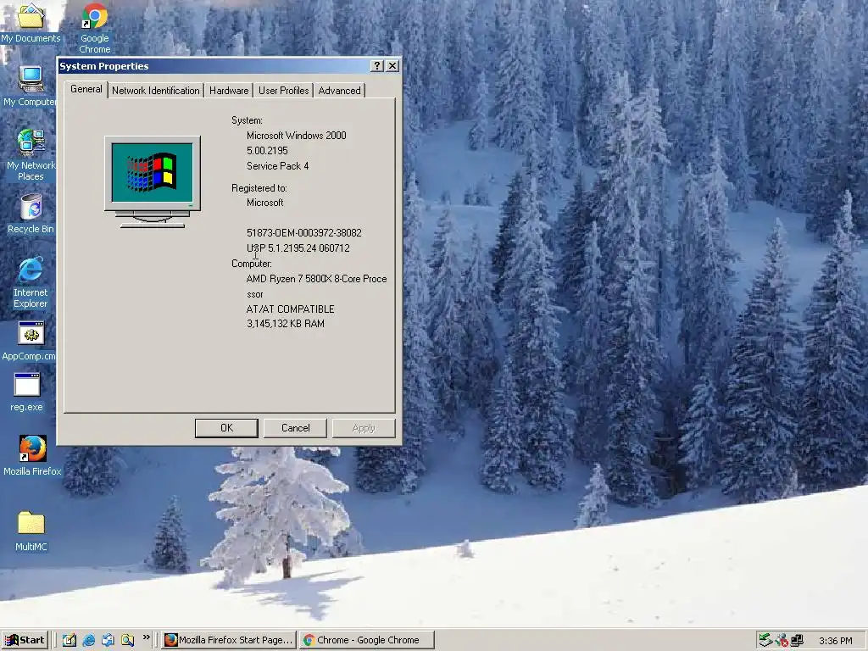The image size is (868, 651).
Task: Select the reg.exe desktop file
Action: (26, 392)
